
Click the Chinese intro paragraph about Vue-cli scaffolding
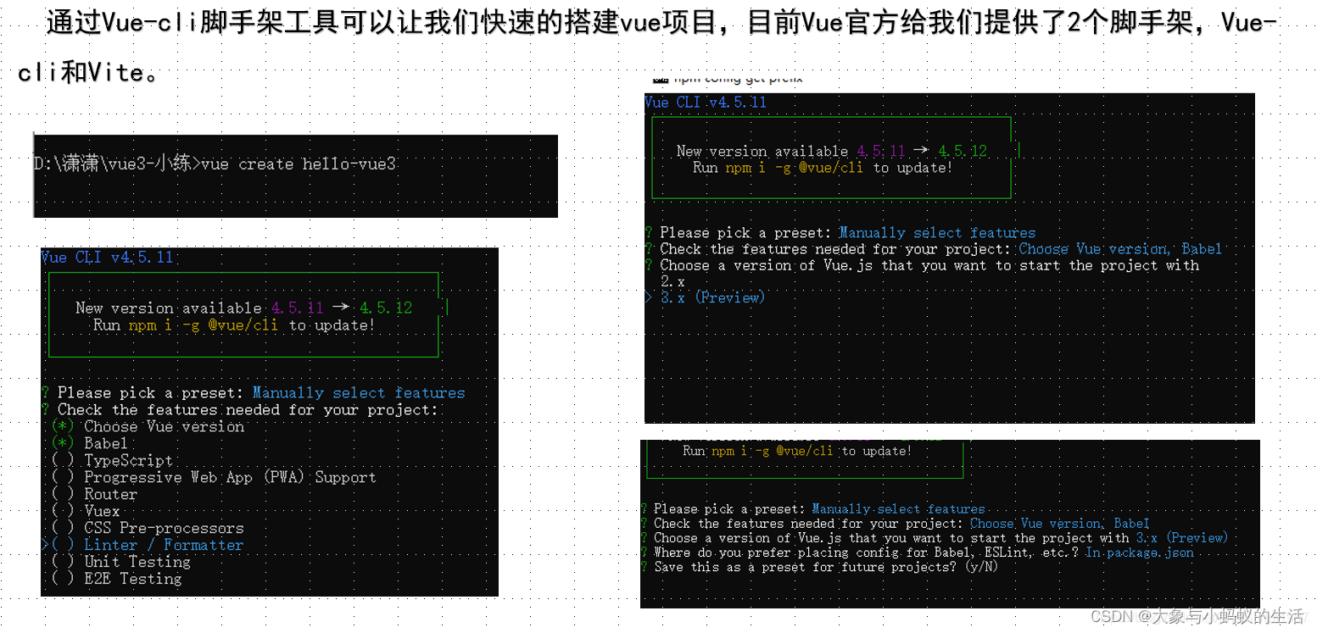pos(647,47)
